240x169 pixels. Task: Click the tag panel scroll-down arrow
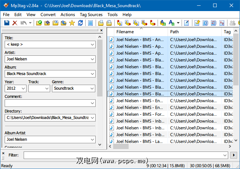100,145
